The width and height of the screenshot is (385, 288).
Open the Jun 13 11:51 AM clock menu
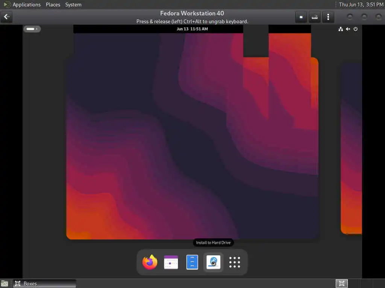192,29
